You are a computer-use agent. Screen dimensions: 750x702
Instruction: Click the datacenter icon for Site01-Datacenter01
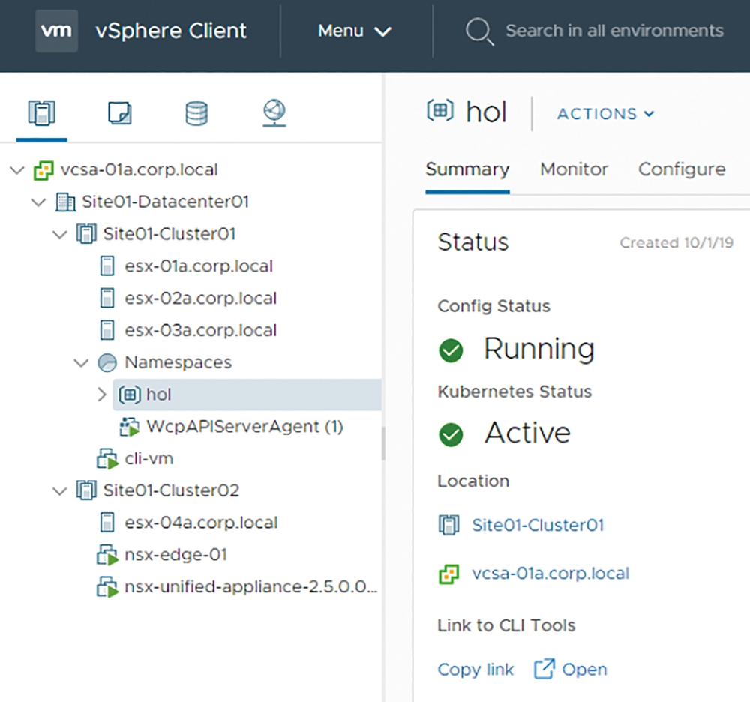tap(65, 202)
